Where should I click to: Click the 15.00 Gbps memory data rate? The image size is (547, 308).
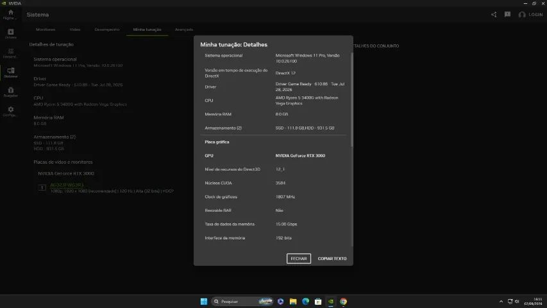click(x=286, y=224)
